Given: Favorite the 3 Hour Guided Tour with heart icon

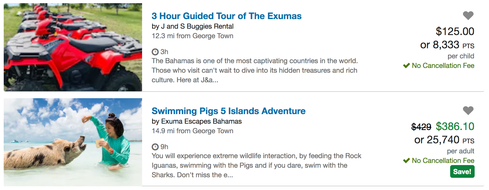Looking at the screenshot, I should pyautogui.click(x=468, y=15).
